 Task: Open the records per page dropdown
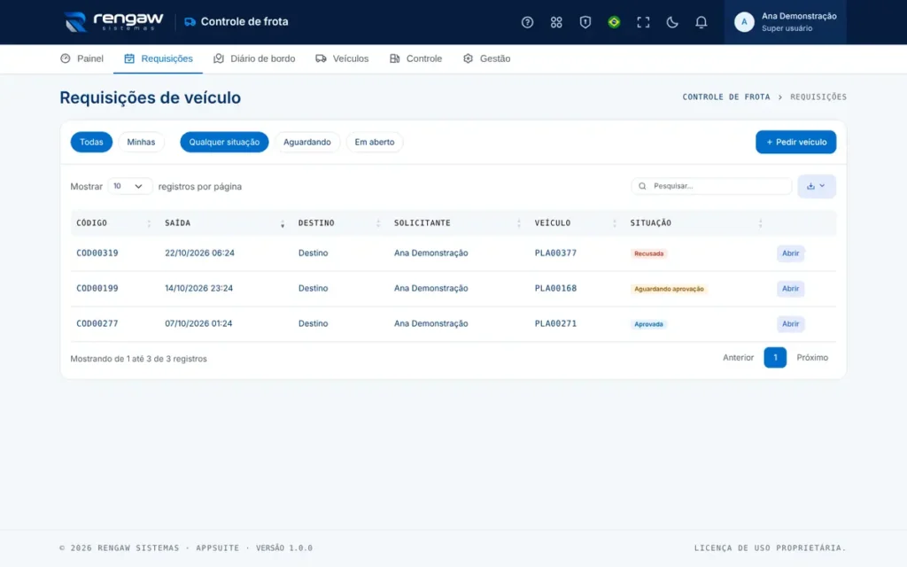click(129, 186)
